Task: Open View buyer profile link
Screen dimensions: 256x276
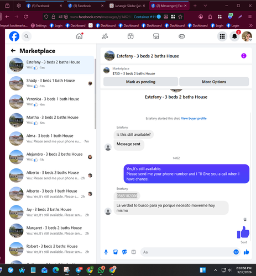Action: [x=194, y=118]
